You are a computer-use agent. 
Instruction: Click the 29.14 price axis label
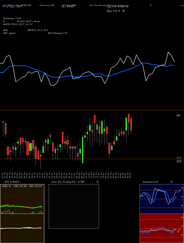[x=179, y=158]
